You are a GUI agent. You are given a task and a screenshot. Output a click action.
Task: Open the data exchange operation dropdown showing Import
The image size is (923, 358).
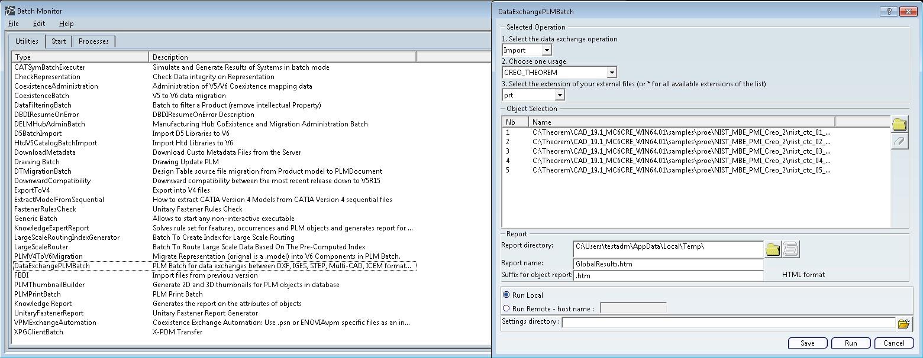click(x=547, y=50)
